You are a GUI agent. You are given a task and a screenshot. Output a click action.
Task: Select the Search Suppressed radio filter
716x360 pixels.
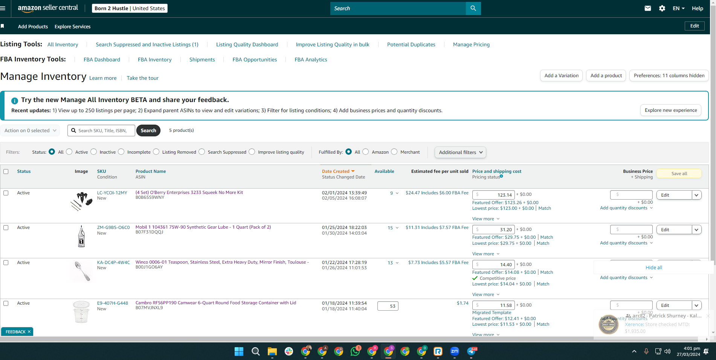coord(202,151)
